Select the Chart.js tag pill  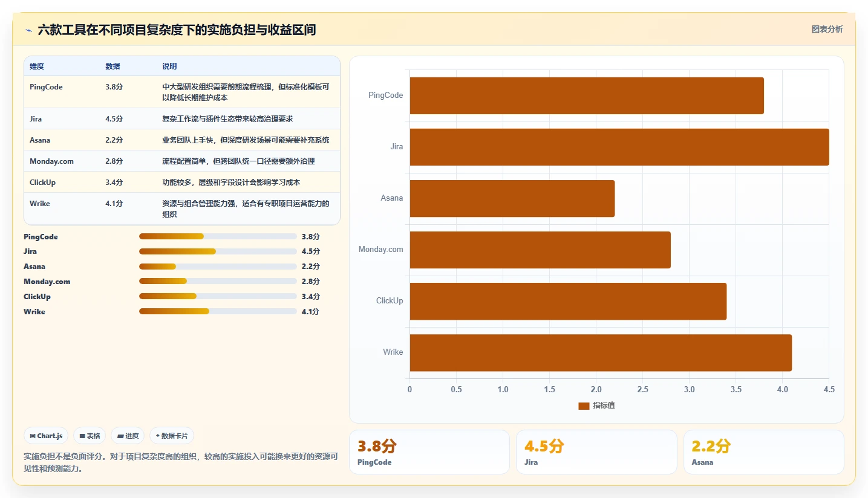tap(46, 436)
